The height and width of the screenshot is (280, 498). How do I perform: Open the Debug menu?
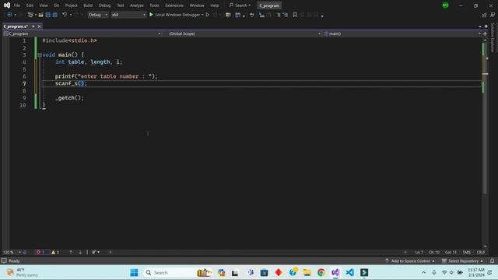click(104, 5)
